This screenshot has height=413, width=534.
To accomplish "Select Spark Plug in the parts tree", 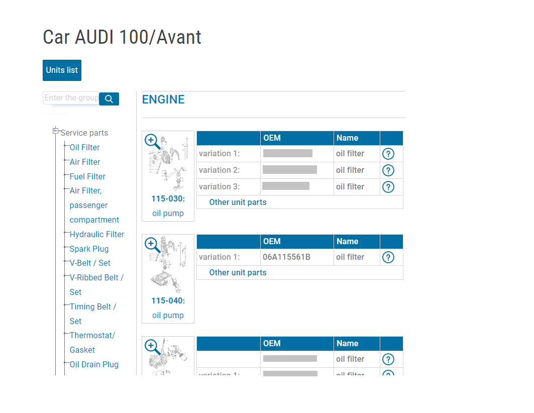I will (x=89, y=249).
